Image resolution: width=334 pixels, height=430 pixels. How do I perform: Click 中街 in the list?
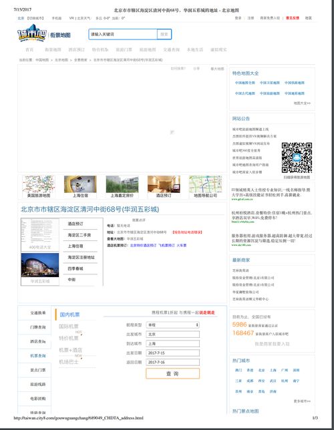pyautogui.click(x=71, y=280)
